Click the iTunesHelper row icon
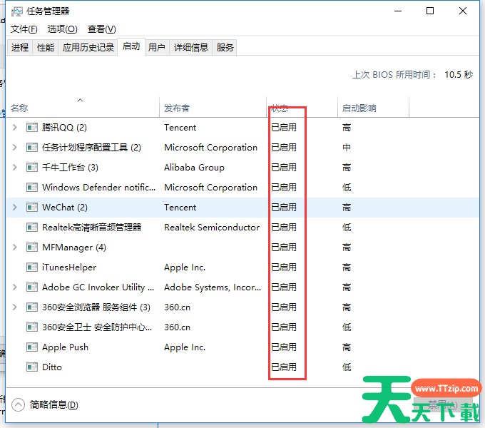The width and height of the screenshot is (485, 428). coord(31,267)
